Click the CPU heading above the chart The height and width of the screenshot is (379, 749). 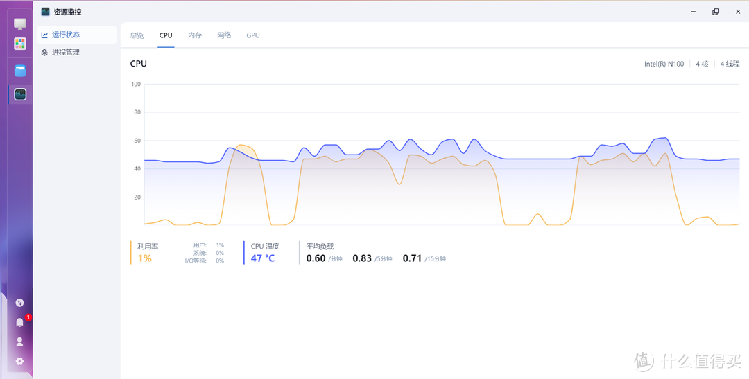click(x=139, y=64)
